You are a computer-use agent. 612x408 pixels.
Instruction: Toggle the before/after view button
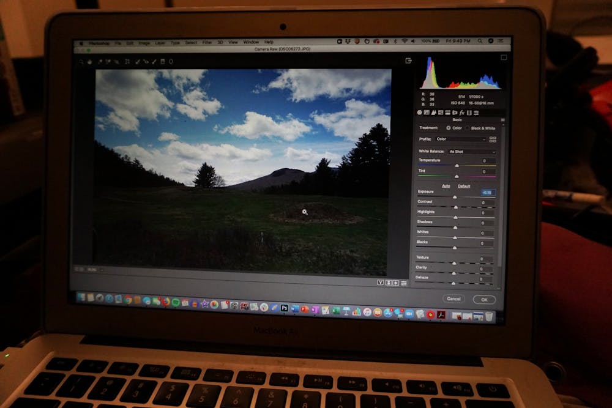point(381,283)
